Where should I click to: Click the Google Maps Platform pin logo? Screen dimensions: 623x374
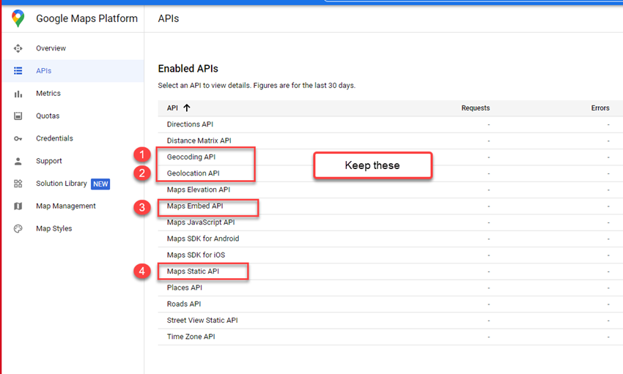18,18
